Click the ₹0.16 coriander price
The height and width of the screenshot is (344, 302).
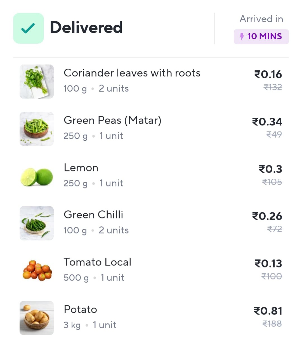pos(268,75)
